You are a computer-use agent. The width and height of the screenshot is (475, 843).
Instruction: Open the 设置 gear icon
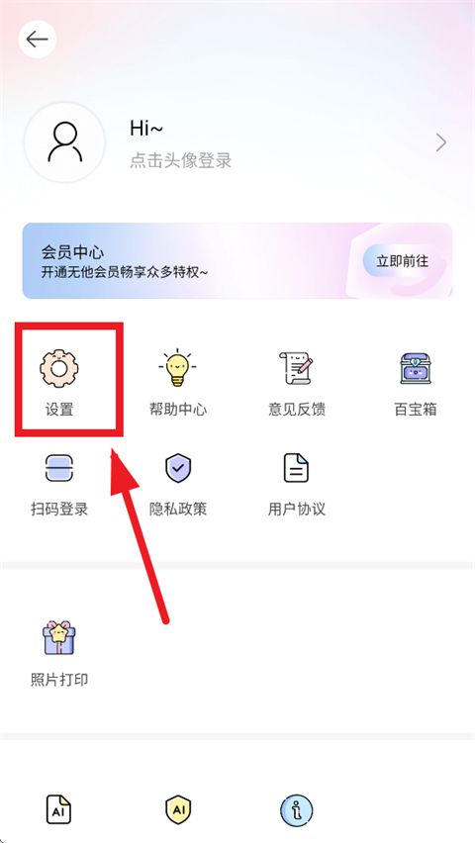pyautogui.click(x=59, y=368)
